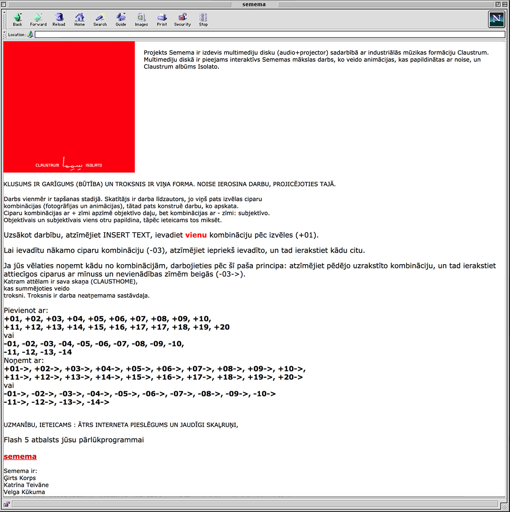
Task: Click the text "Semema ir:"
Action: 20,471
